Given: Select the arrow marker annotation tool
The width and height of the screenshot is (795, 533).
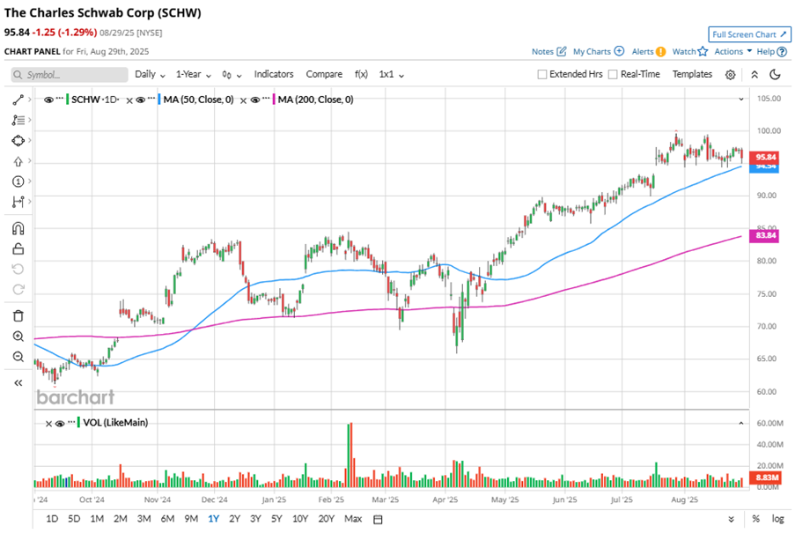Looking at the screenshot, I should coord(18,161).
